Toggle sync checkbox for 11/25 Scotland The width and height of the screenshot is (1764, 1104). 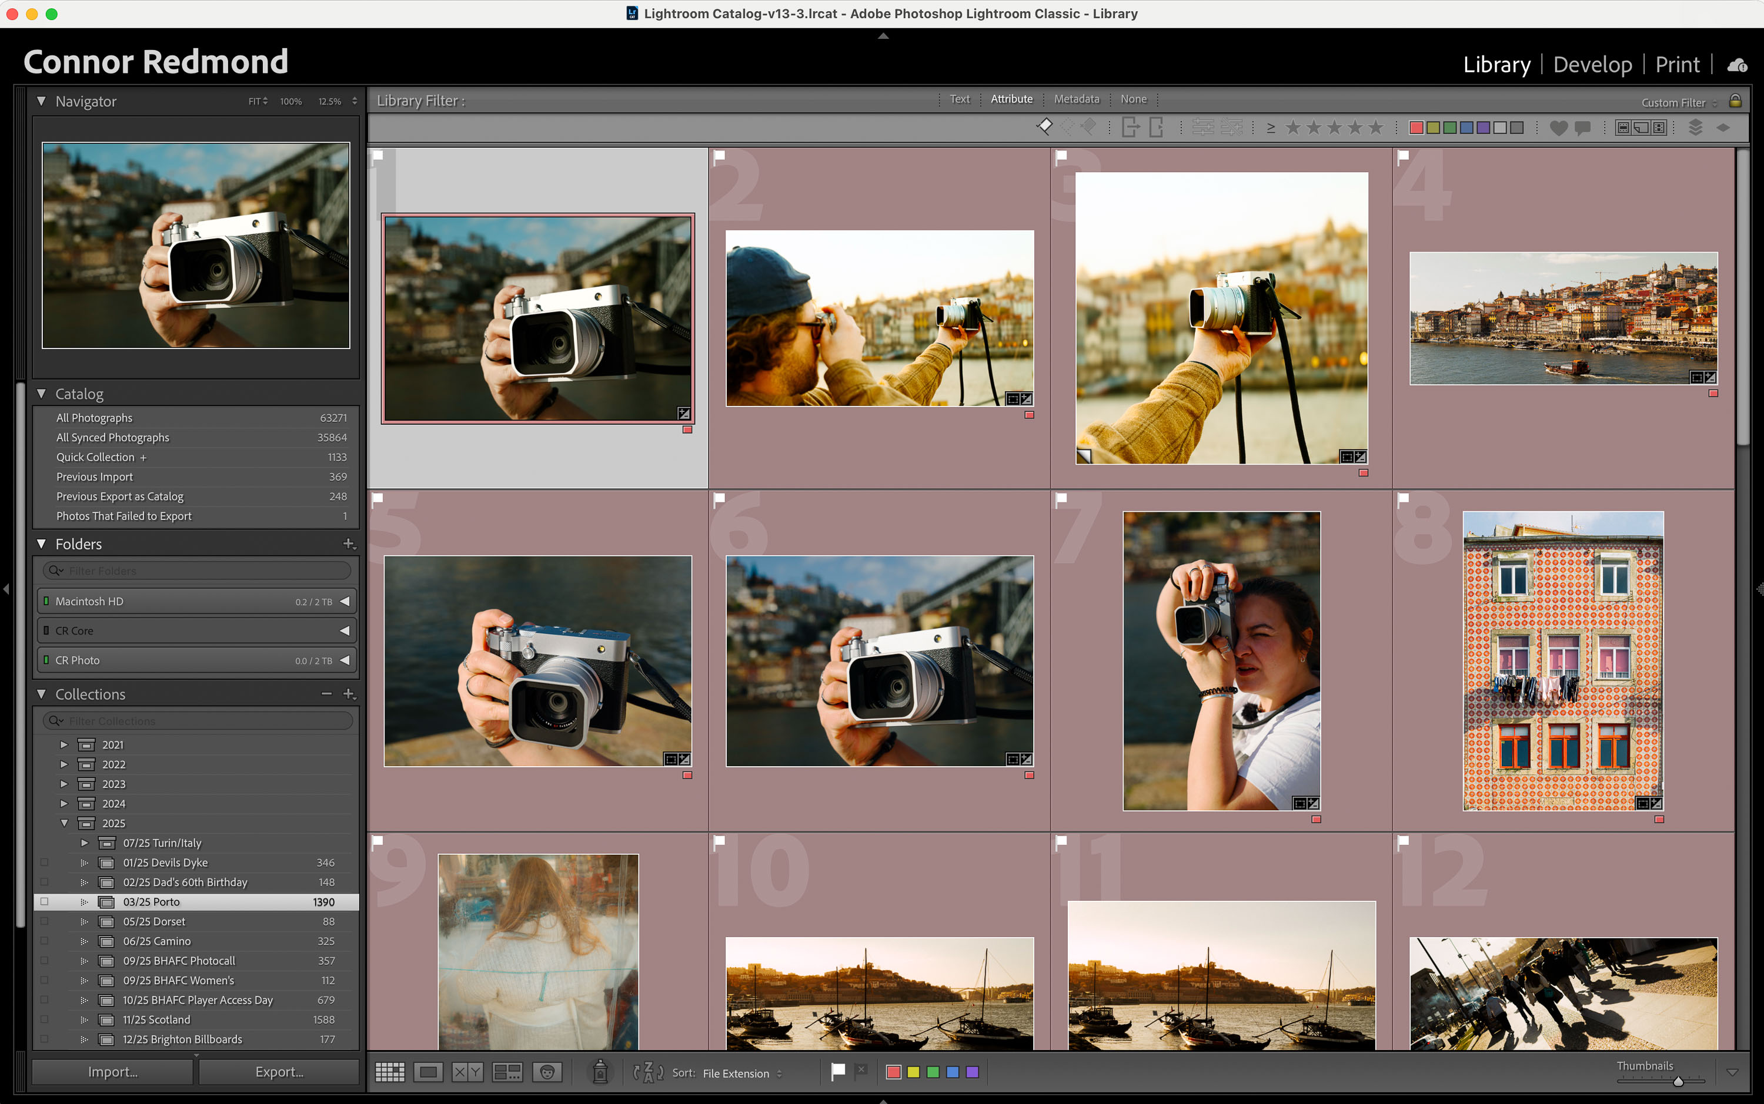pos(45,1019)
